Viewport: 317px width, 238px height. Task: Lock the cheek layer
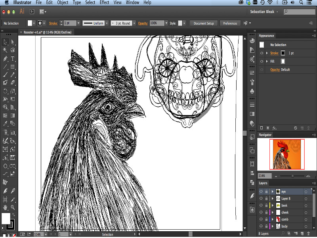[266, 213]
